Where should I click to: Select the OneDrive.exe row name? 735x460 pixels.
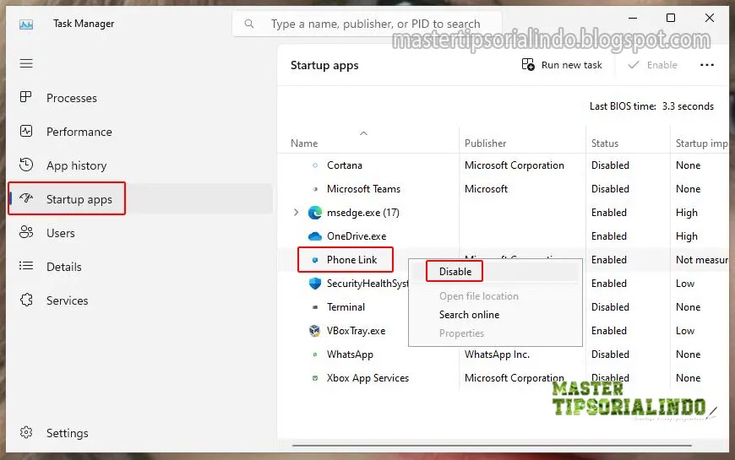click(357, 236)
